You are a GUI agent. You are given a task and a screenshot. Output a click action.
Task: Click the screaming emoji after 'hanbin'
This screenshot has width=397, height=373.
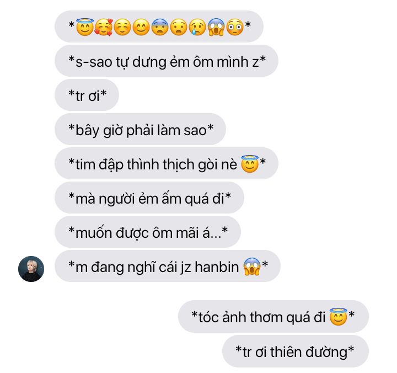[x=251, y=267]
